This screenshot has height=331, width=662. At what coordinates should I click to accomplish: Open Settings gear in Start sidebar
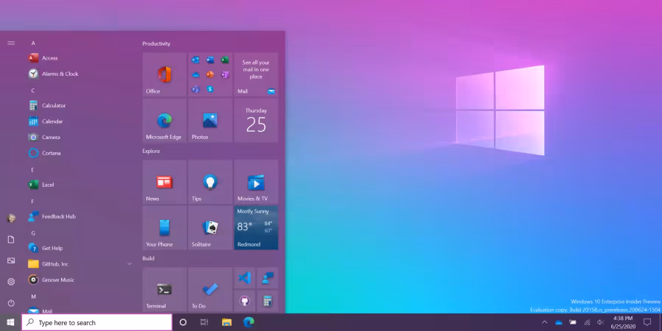[11, 282]
